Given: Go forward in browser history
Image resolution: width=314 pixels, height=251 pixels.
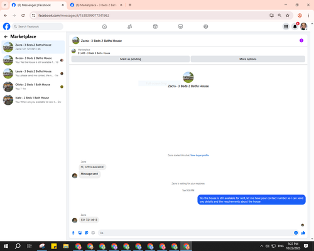Looking at the screenshot, I should (x=14, y=16).
